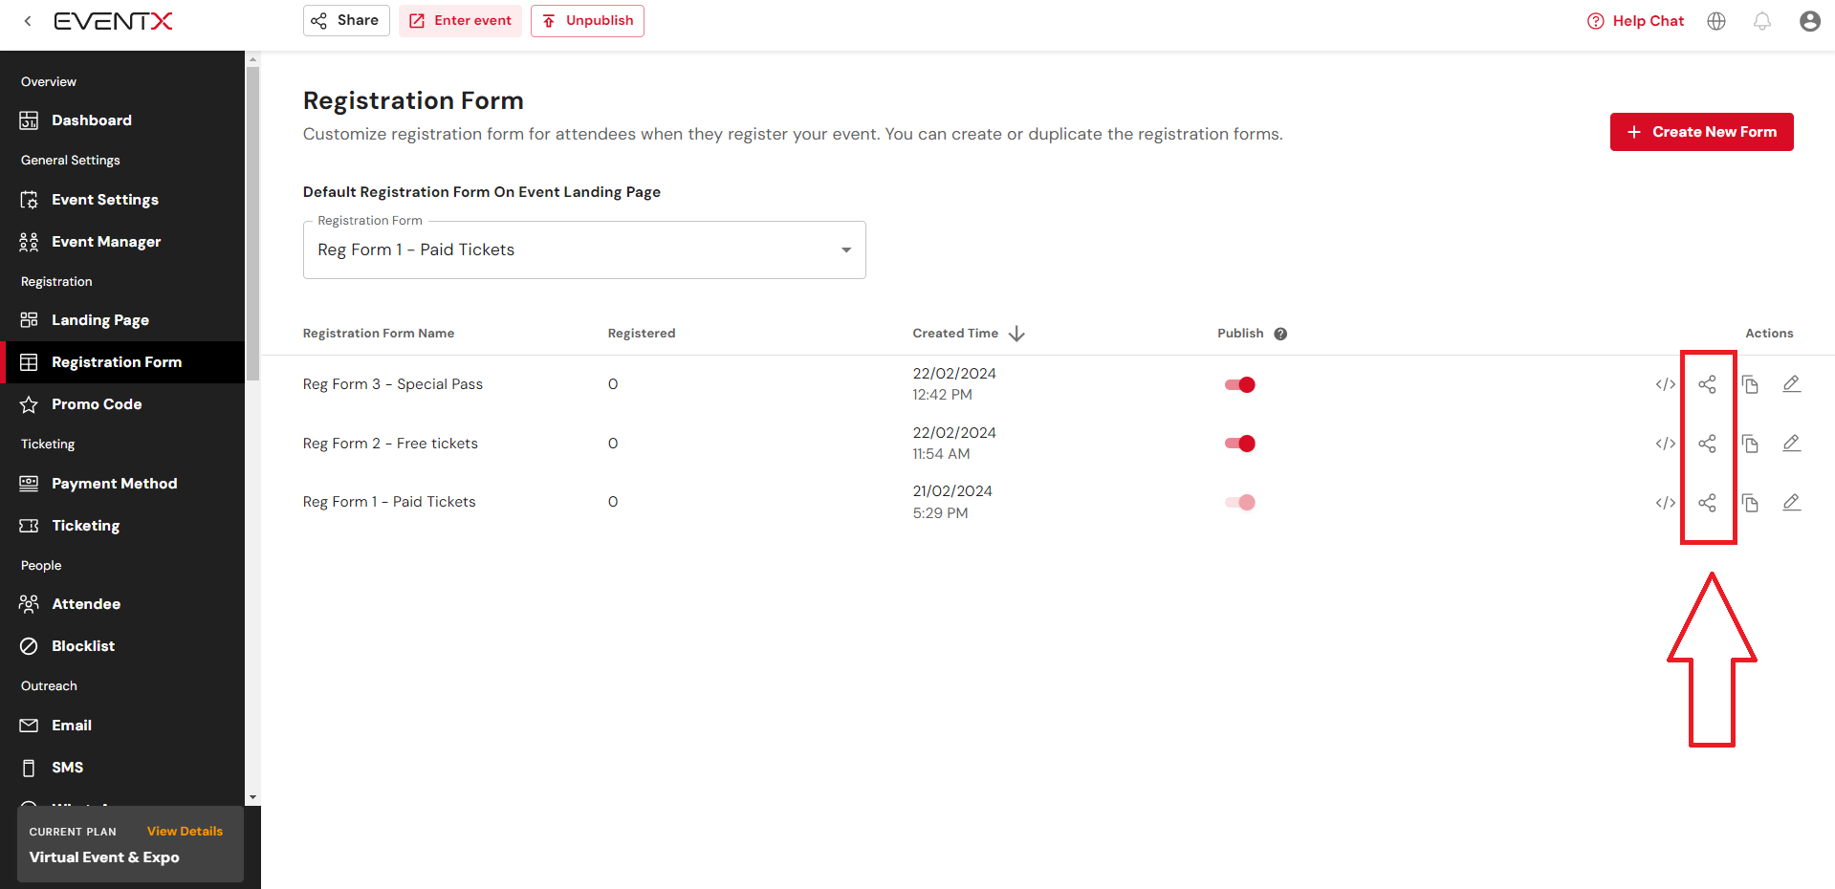Open Payment Method settings
This screenshot has width=1835, height=889.
pos(122,484)
